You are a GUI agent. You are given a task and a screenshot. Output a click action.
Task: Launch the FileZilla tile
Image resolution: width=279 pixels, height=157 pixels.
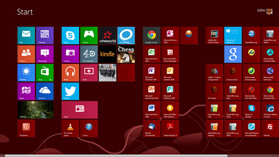coord(270,128)
